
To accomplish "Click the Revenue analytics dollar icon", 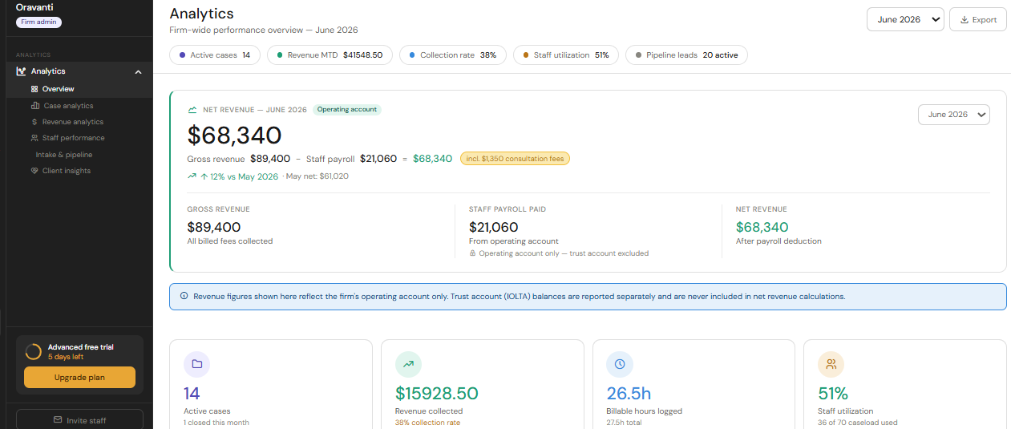I will pos(34,122).
